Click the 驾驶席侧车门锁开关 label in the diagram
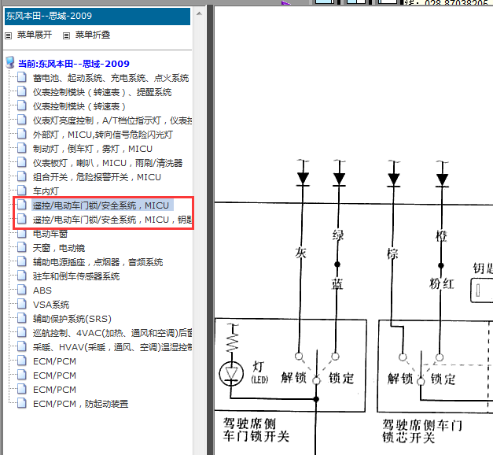Viewport: 493px width, 455px height. [x=256, y=430]
